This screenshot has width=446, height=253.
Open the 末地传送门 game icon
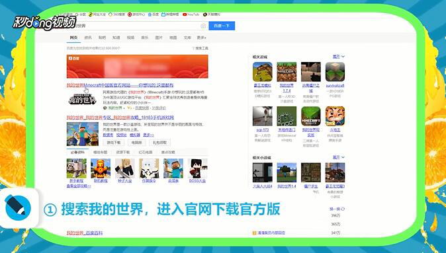click(x=287, y=116)
